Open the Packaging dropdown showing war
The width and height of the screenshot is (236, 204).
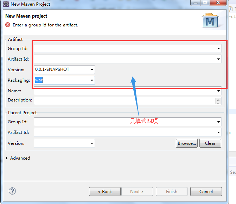[x=92, y=80]
